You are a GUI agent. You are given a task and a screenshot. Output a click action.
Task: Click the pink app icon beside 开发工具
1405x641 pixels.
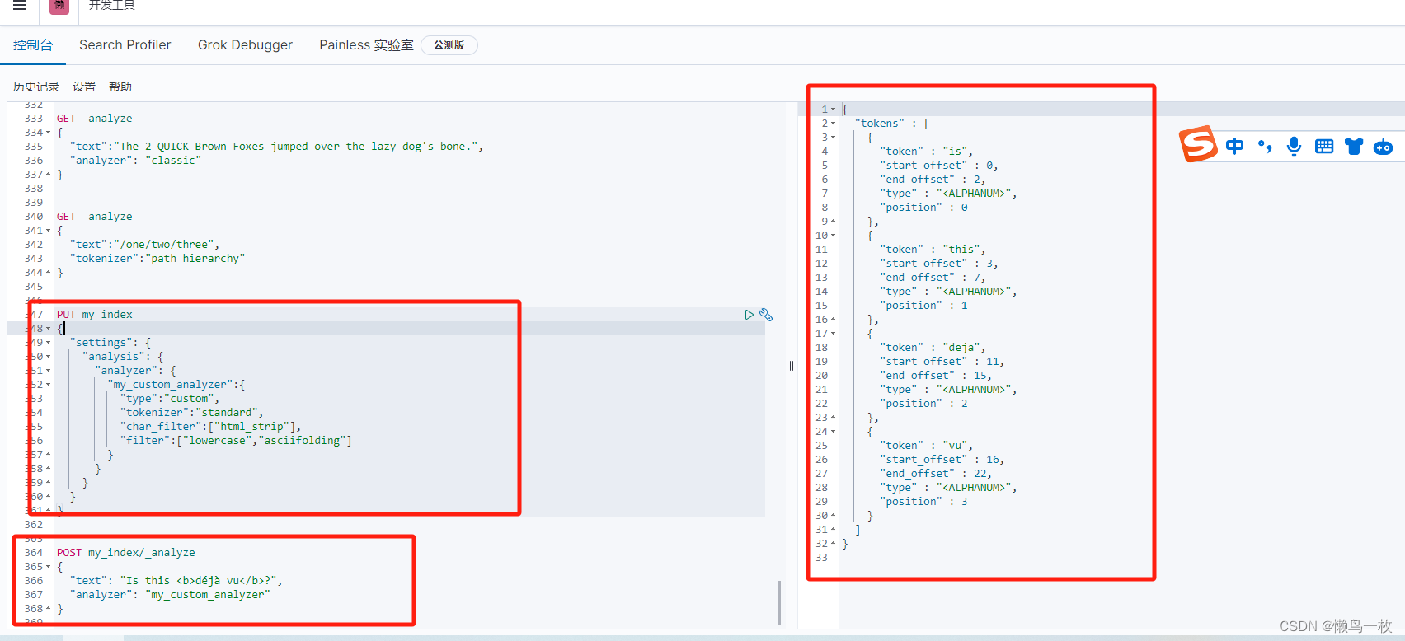(x=59, y=6)
